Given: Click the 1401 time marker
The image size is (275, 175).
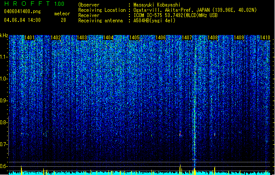Looking at the screenshot, I should [29, 38].
